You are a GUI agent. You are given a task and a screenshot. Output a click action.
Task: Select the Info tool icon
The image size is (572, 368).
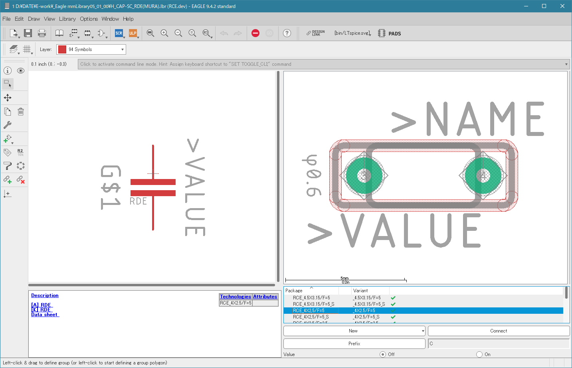8,71
